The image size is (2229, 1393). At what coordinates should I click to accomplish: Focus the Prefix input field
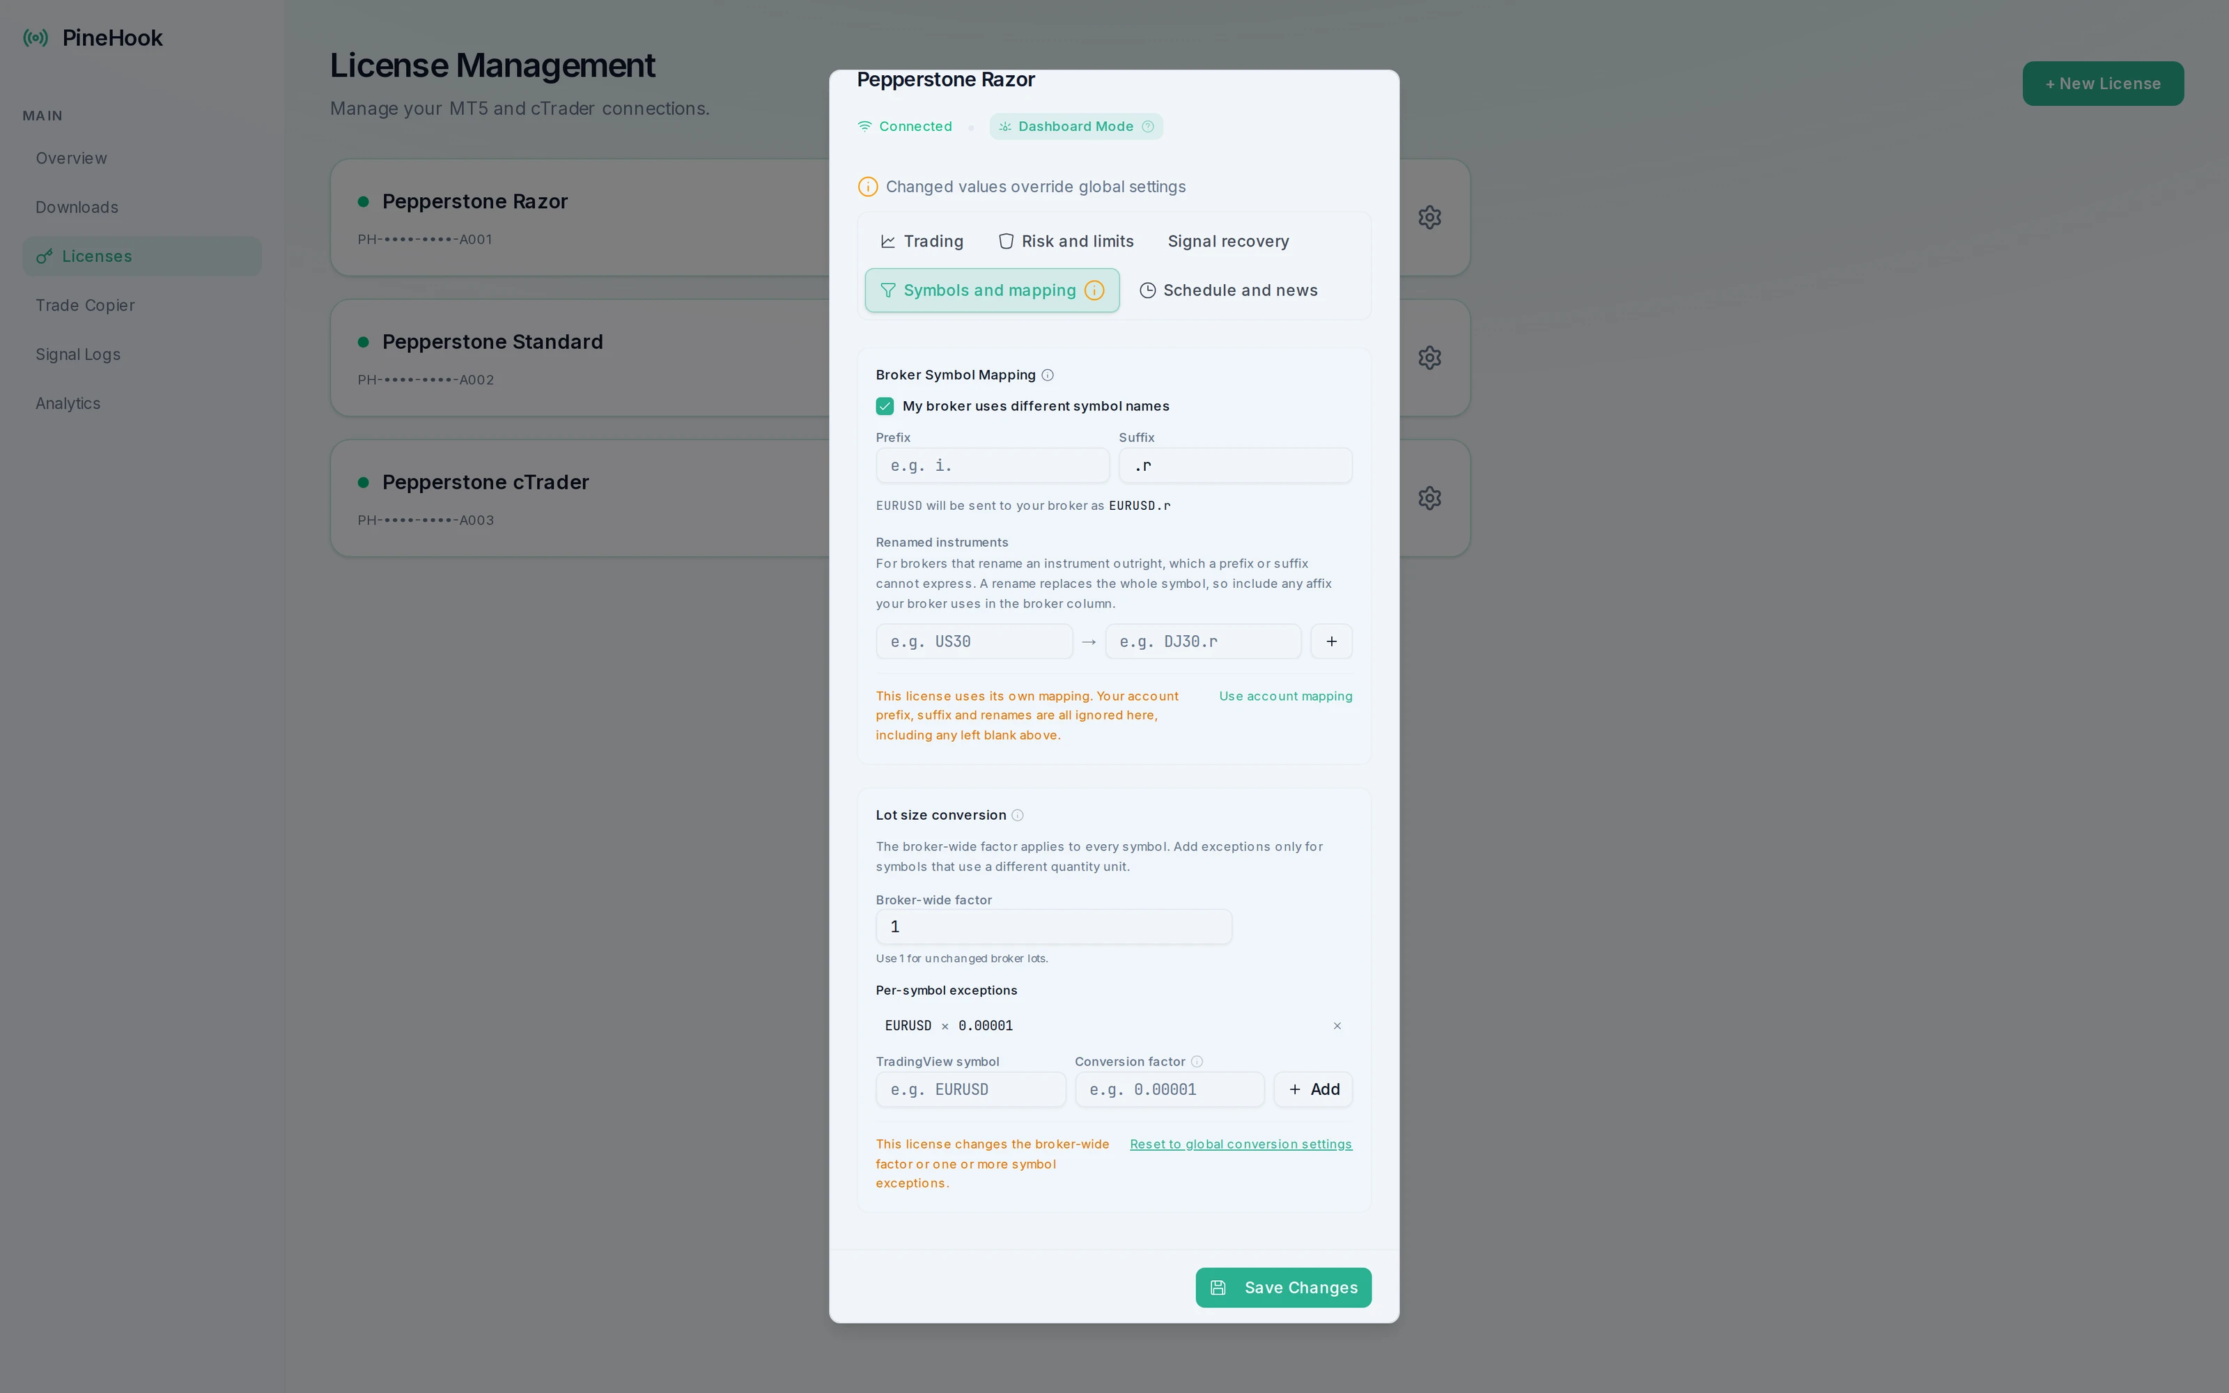coord(992,465)
